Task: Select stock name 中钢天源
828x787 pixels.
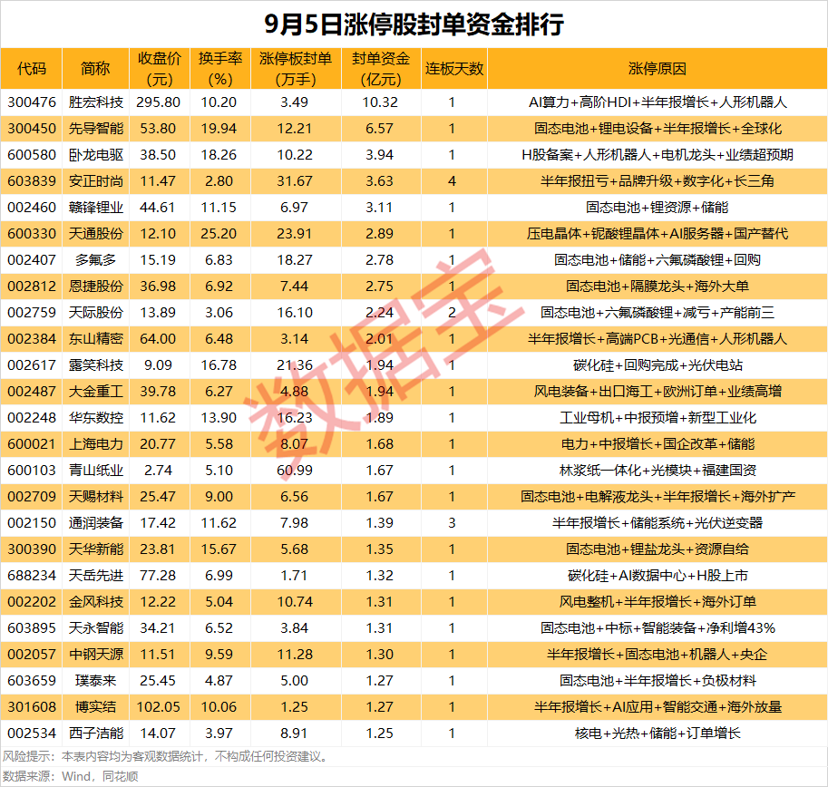Action: tap(96, 655)
